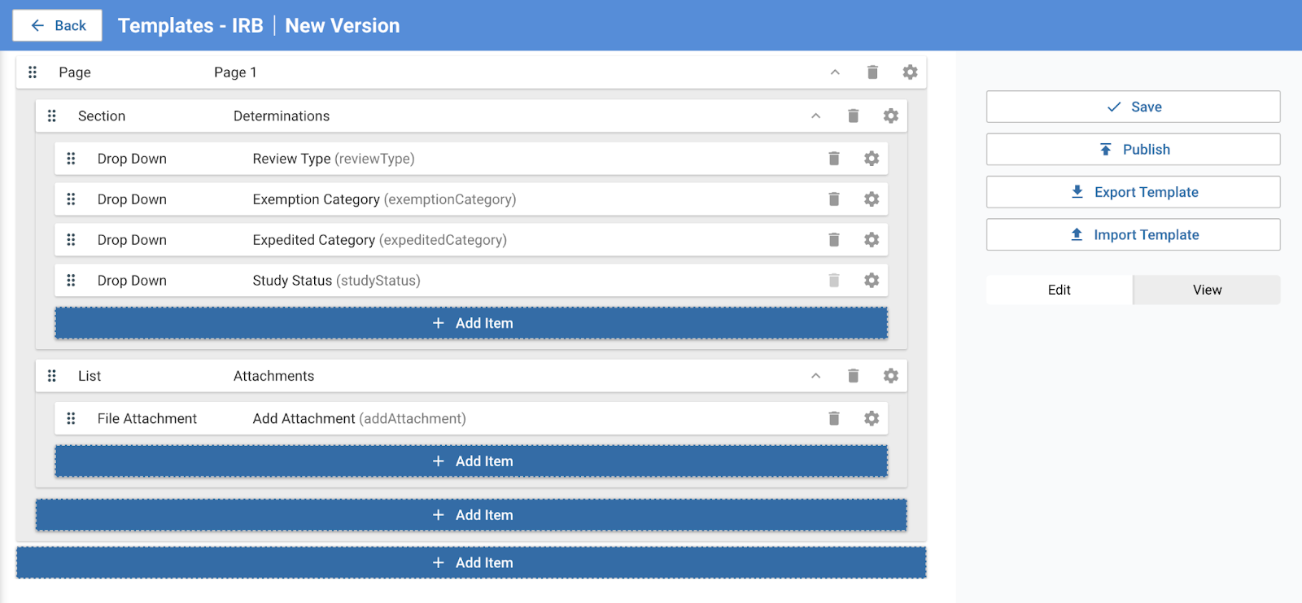Save the template
Screen dimensions: 1302x603
1133,107
